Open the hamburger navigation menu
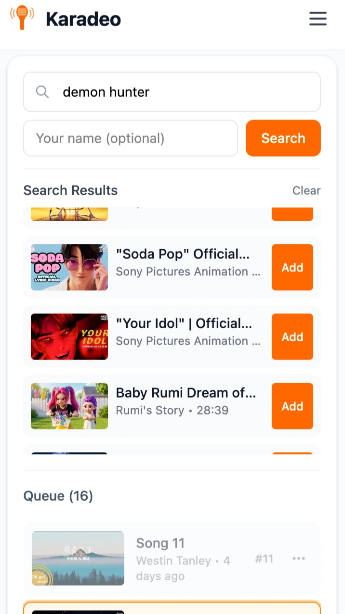This screenshot has width=345, height=614. tap(318, 19)
